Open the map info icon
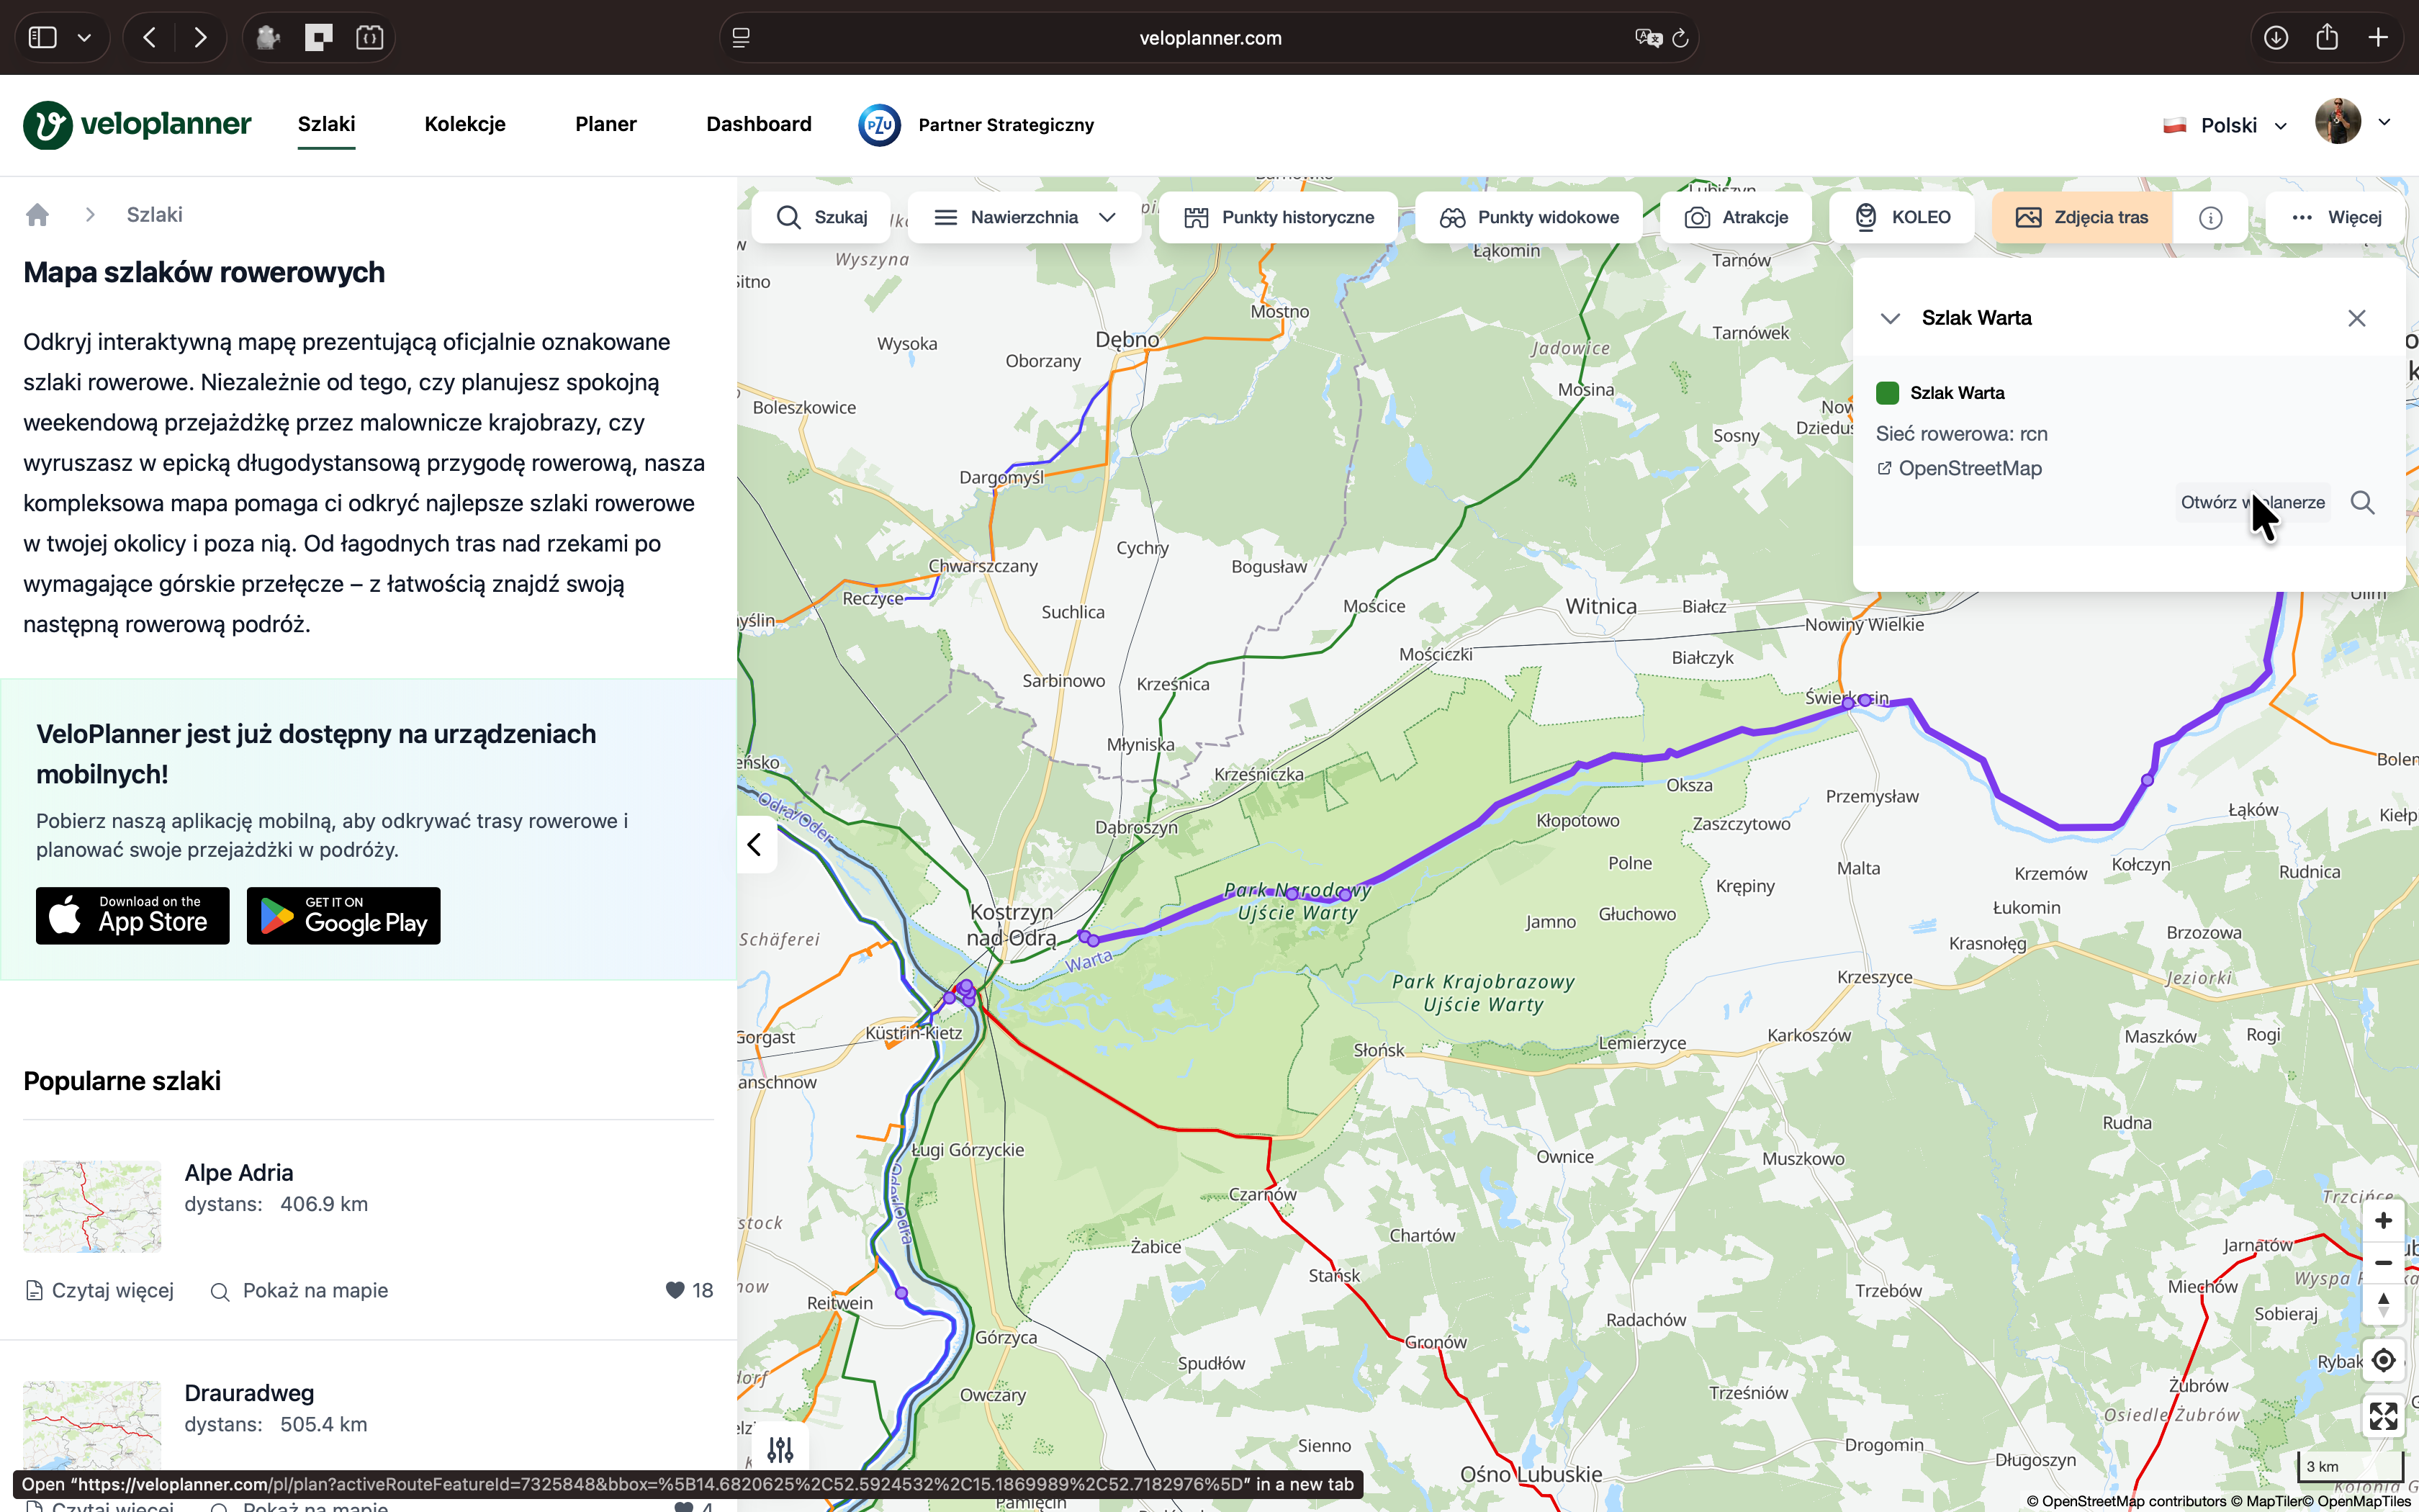 pos(2210,217)
